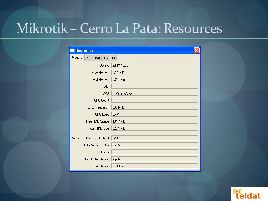
Task: Click the Resources title bar text
Action: 84,51
